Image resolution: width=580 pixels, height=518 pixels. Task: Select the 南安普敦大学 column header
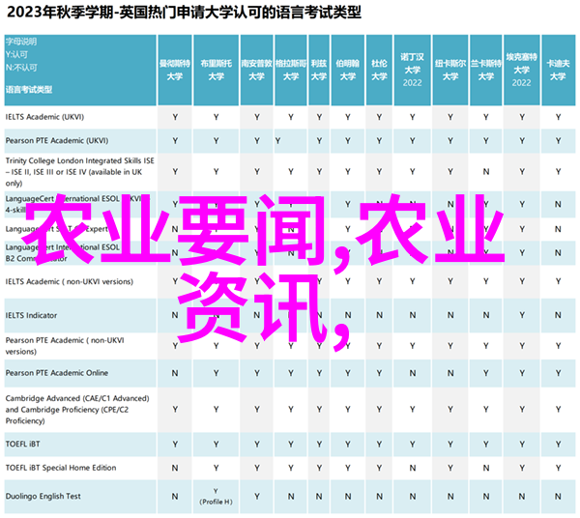pyautogui.click(x=257, y=70)
